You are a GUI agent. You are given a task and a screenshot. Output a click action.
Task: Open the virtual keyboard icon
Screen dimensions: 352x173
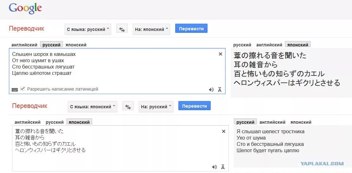[x=15, y=89]
